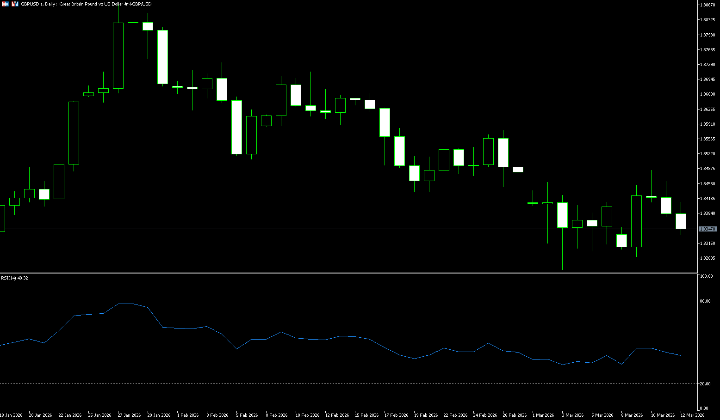720x420 pixels.
Task: Select the 1 Mar 2026 date label
Action: [543, 415]
